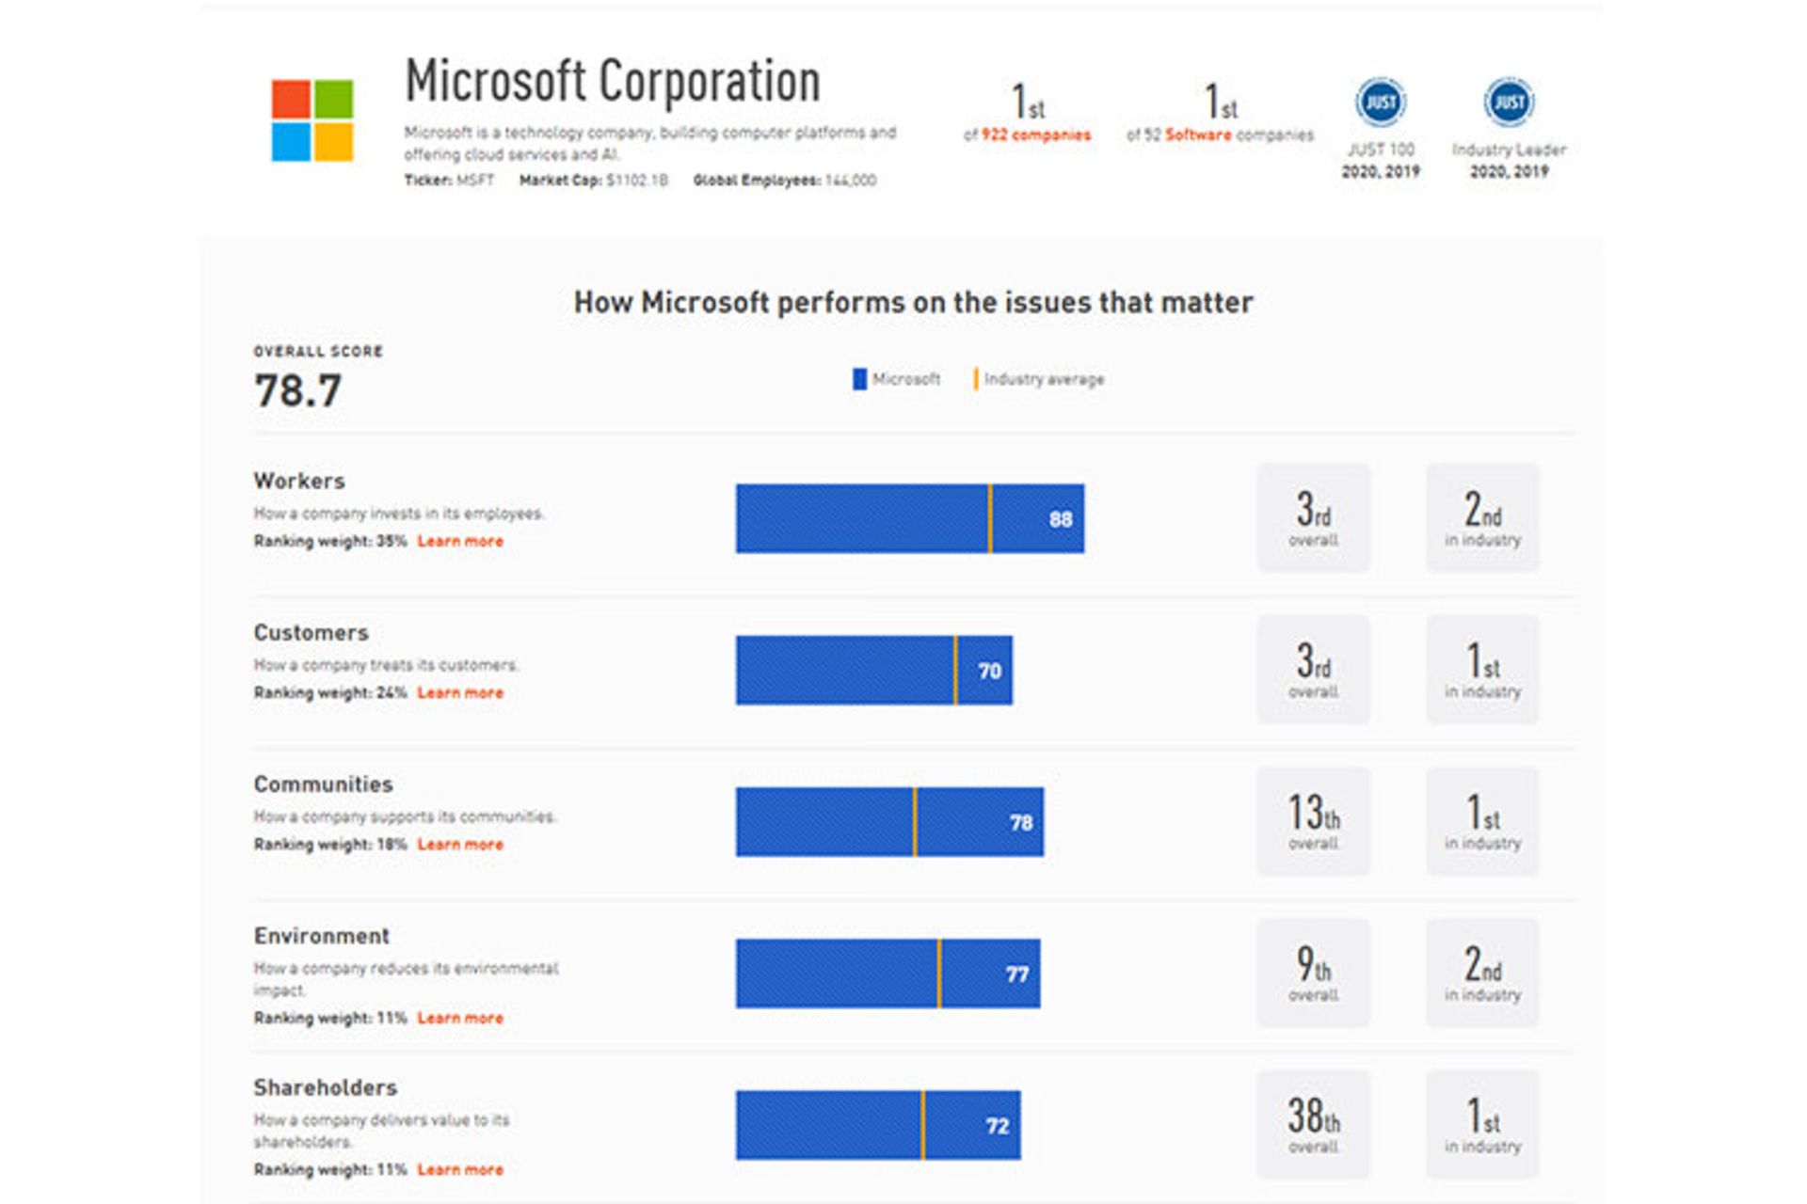Image resolution: width=1807 pixels, height=1204 pixels.
Task: Click the Customers score bar showing 70
Action: 874,670
